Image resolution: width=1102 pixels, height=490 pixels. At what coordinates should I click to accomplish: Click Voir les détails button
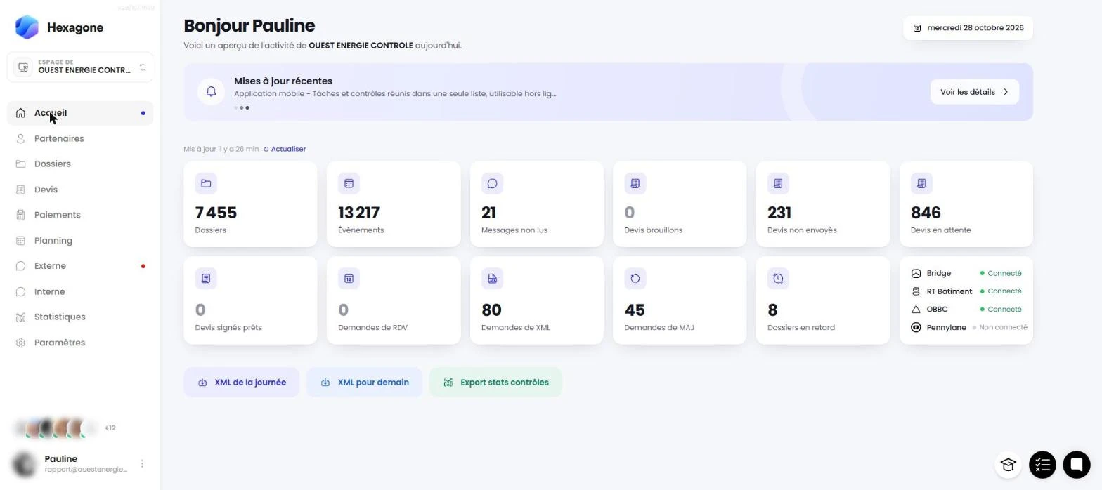[x=974, y=92]
